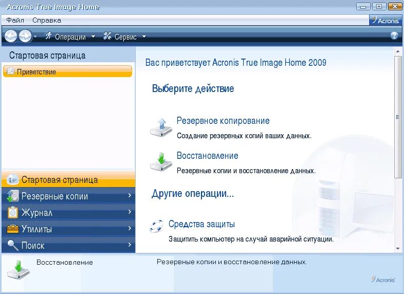This screenshot has height=294, width=404.
Task: Click the lifebuoy Средства защиты icon
Action: pos(156,226)
